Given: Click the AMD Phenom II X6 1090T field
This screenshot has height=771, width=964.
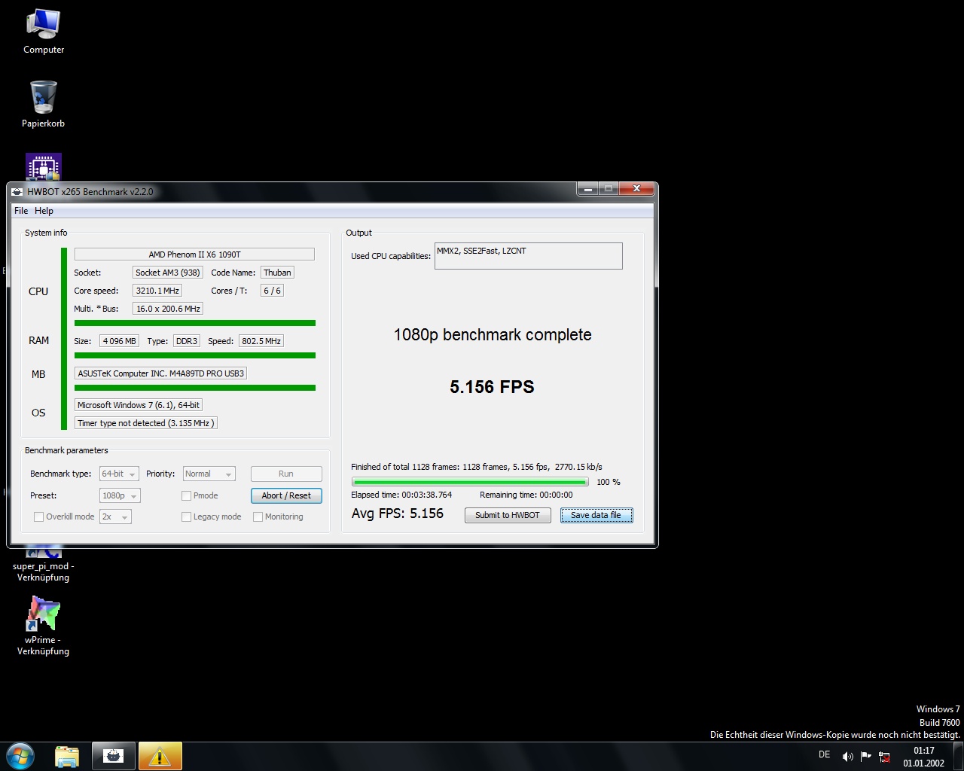Looking at the screenshot, I should (x=194, y=254).
